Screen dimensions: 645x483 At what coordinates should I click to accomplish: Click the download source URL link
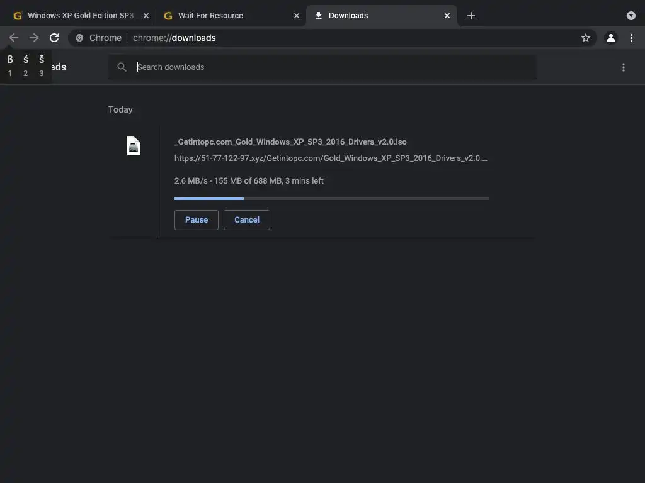331,158
